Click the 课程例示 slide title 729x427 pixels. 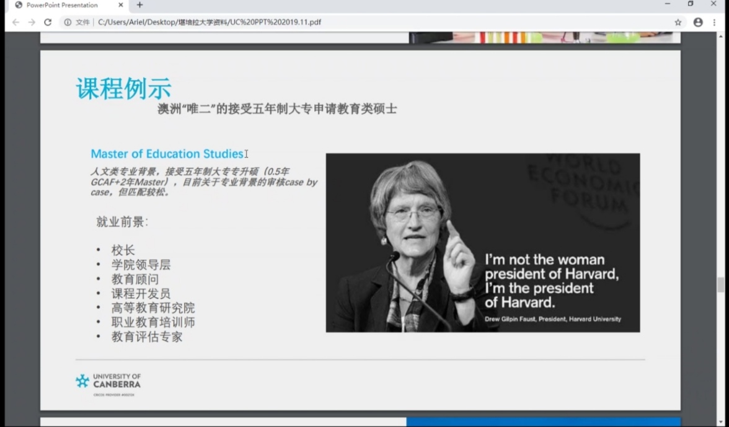(124, 88)
